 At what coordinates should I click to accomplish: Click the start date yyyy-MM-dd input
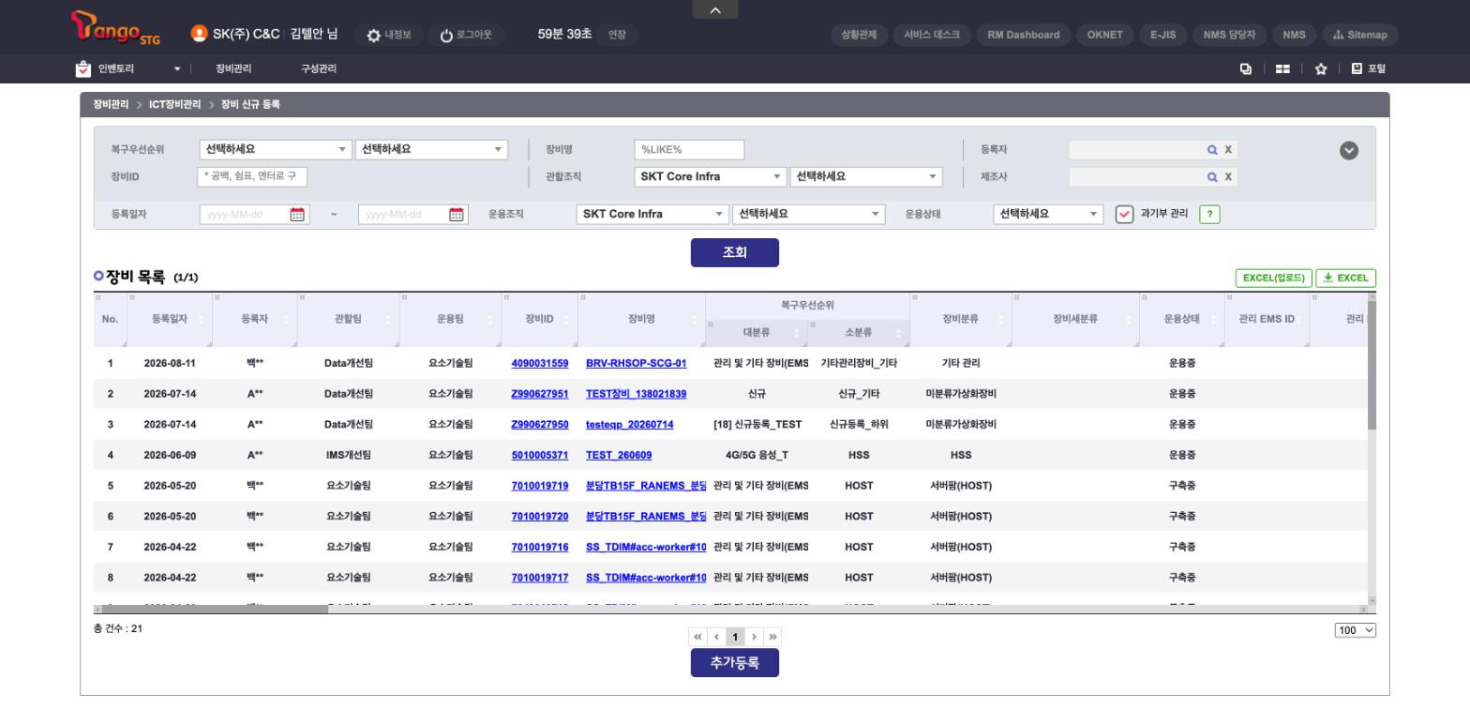[246, 214]
